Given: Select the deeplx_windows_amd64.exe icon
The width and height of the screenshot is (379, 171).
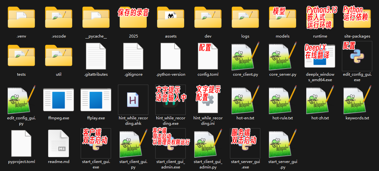Looking at the screenshot, I should click(320, 56).
